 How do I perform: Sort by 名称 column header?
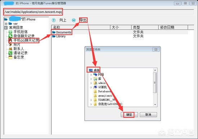click(81, 27)
